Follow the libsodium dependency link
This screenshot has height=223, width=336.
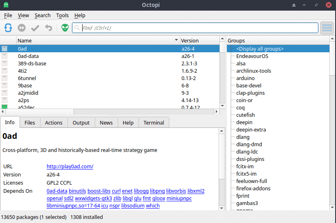(133, 206)
